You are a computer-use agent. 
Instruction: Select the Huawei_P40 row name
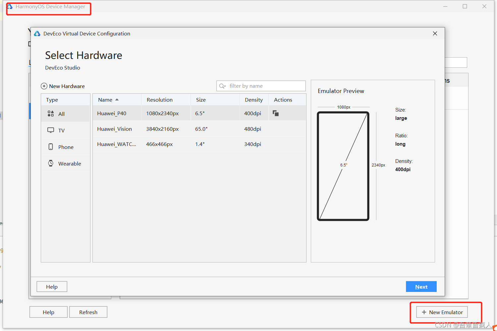tap(112, 113)
